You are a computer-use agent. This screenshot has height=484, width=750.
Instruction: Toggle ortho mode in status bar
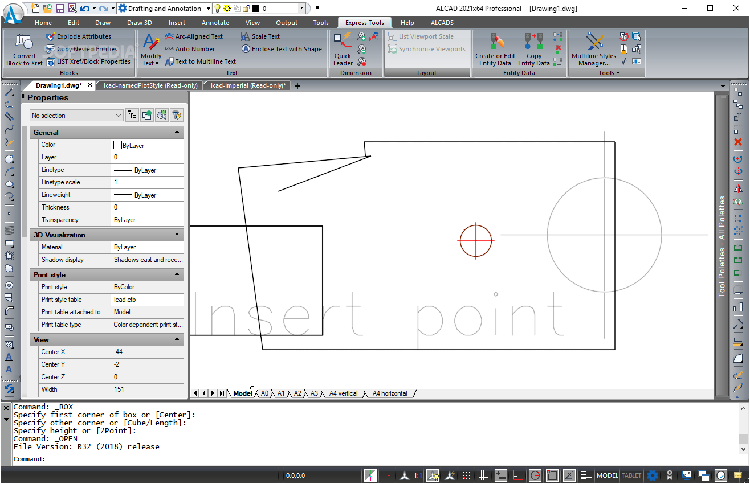518,475
